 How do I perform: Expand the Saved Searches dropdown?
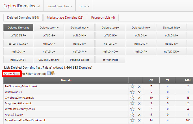coord(60,6)
